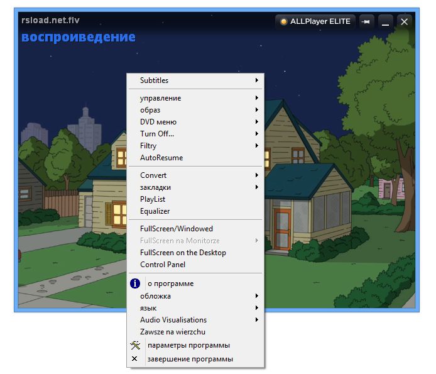Click the управление menu label
Viewport: 436px width, 374px height.
point(160,98)
